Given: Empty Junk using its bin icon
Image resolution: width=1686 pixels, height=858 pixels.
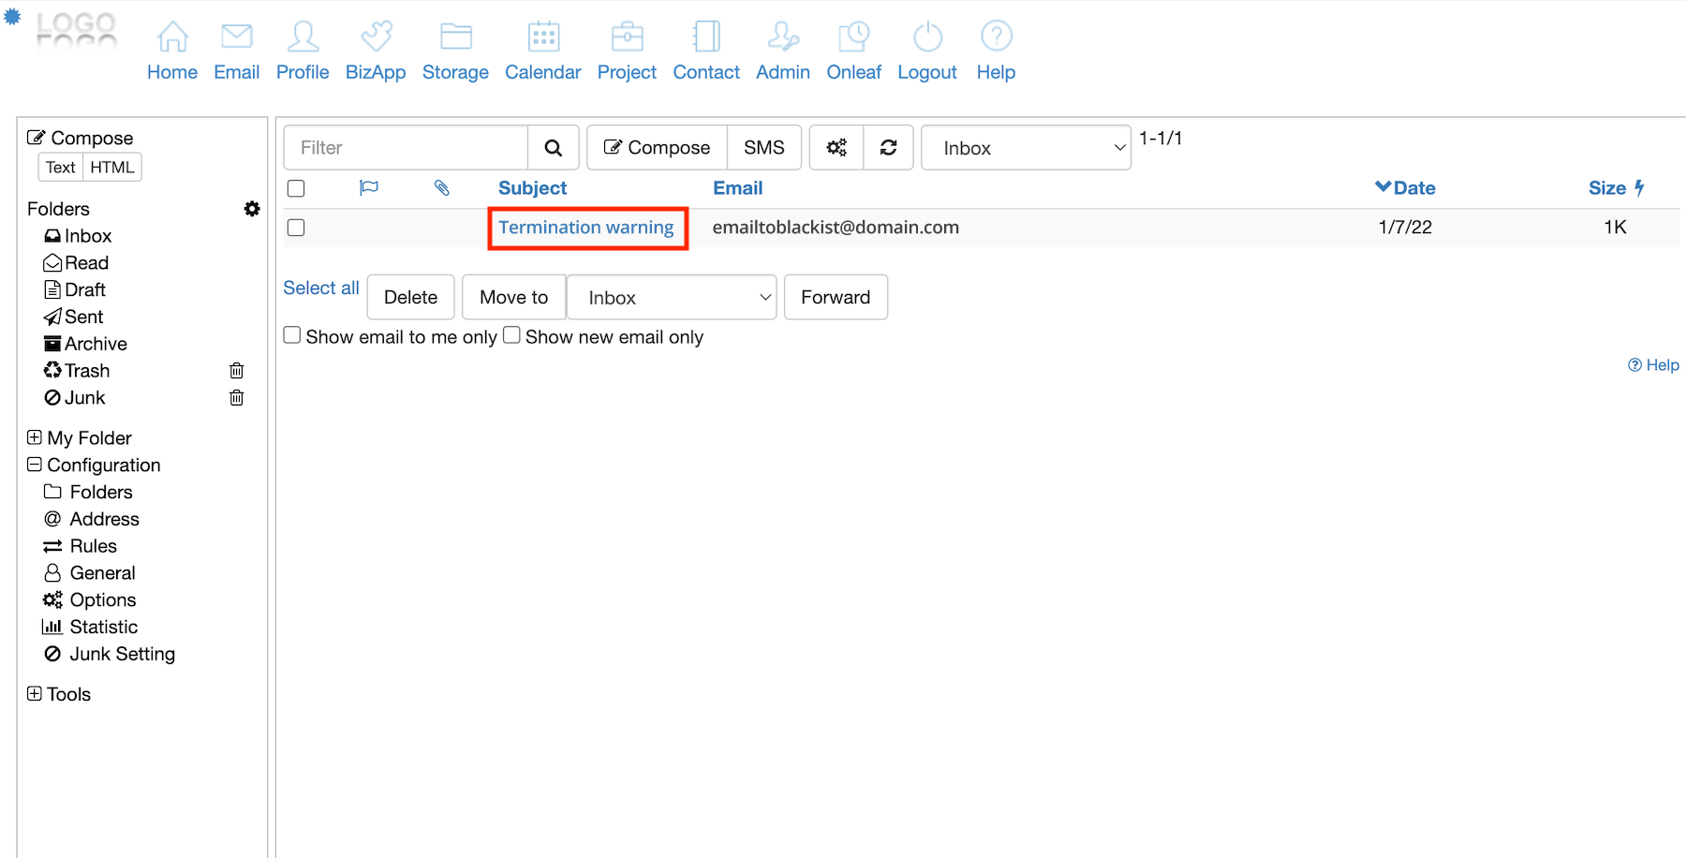Looking at the screenshot, I should coord(237,398).
